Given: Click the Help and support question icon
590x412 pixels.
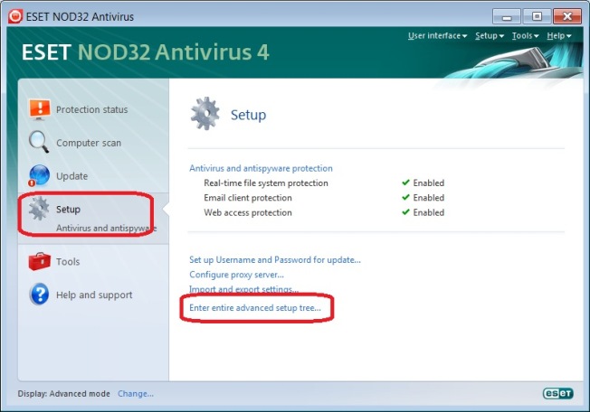Looking at the screenshot, I should coord(40,294).
